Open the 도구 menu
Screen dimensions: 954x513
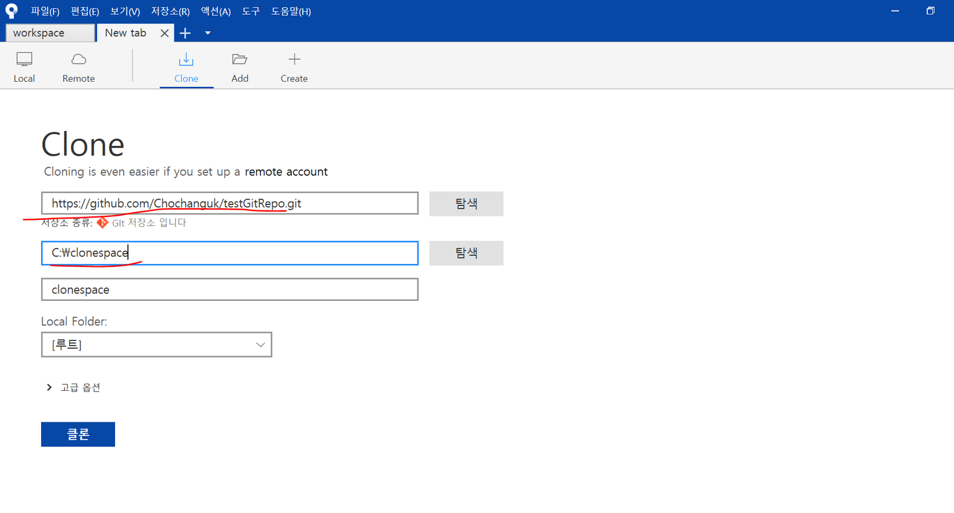[x=251, y=11]
